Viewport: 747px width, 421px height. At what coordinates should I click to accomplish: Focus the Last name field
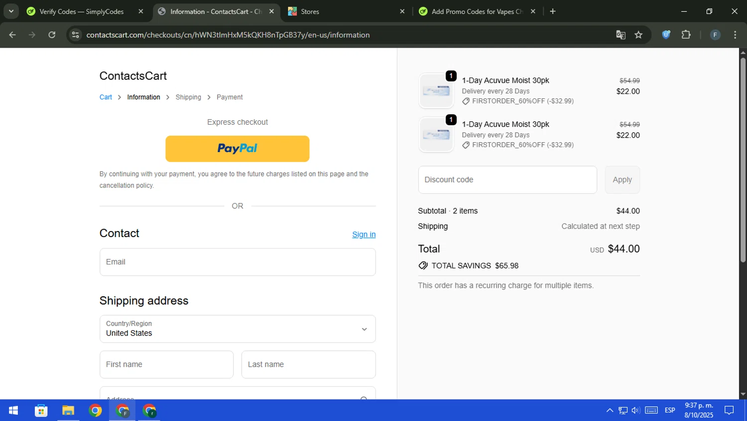pos(309,364)
